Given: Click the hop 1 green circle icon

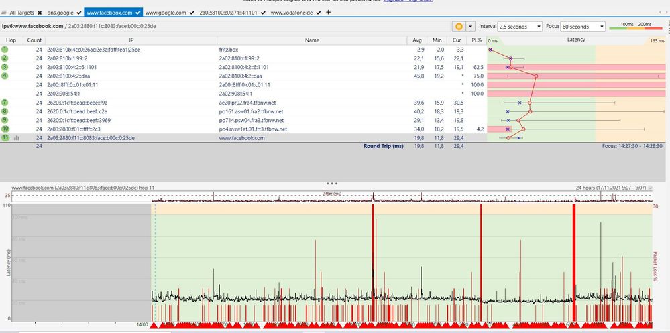Looking at the screenshot, I should [x=5, y=49].
